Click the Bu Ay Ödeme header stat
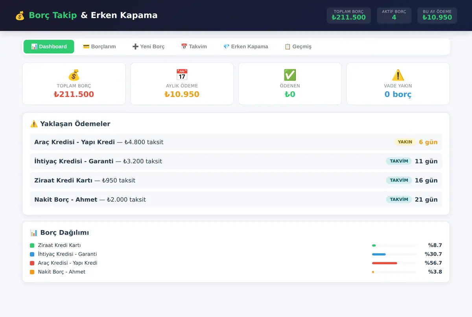The height and width of the screenshot is (317, 472). click(x=437, y=15)
